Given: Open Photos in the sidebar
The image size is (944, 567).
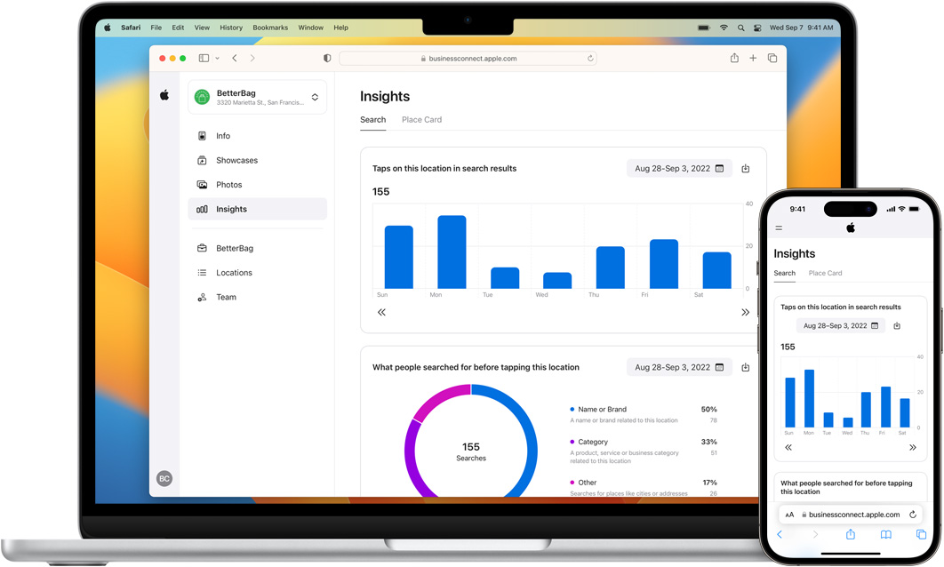Looking at the screenshot, I should pos(228,185).
